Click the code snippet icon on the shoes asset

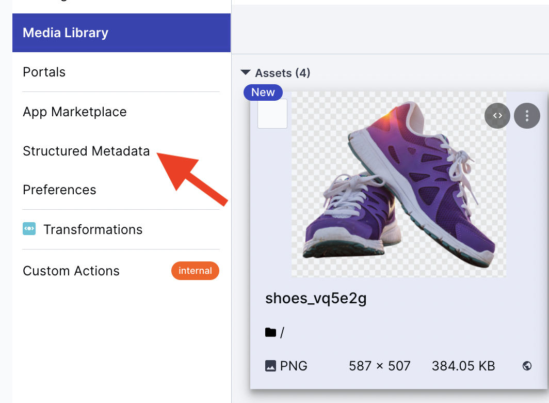pos(497,116)
